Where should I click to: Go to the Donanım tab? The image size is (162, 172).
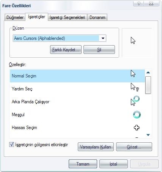[98, 17]
